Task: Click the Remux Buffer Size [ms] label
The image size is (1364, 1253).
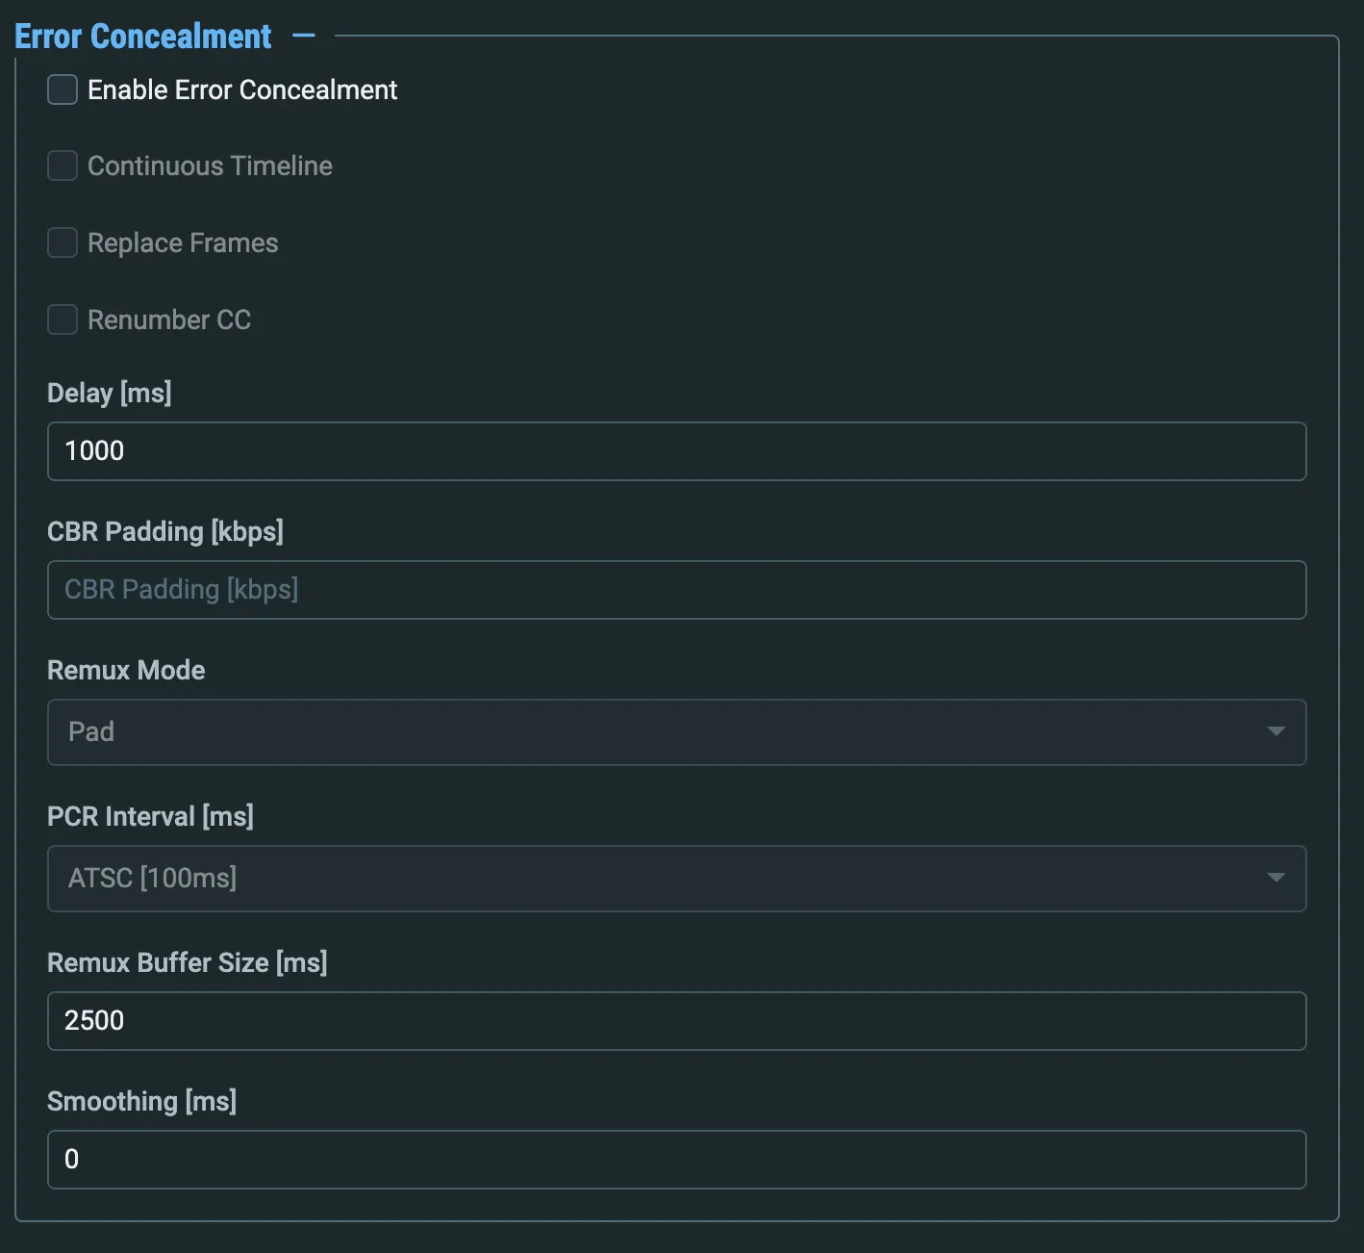Action: point(188,962)
